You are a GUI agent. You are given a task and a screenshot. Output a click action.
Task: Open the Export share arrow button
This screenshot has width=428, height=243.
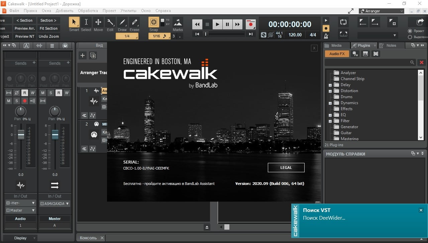pyautogui.click(x=420, y=22)
